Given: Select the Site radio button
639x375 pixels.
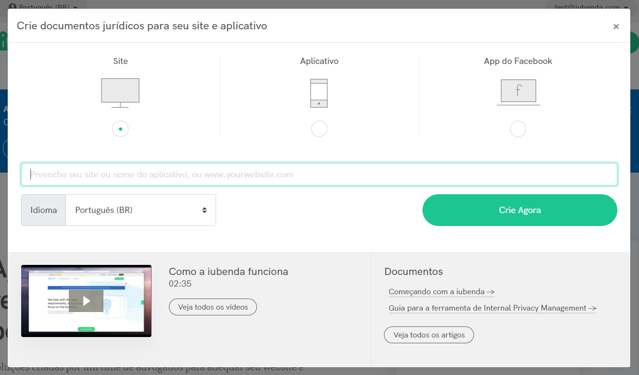Looking at the screenshot, I should 120,128.
